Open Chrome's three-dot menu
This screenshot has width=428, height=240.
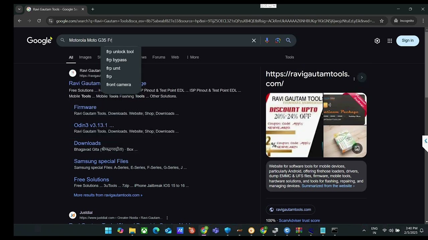point(423,21)
